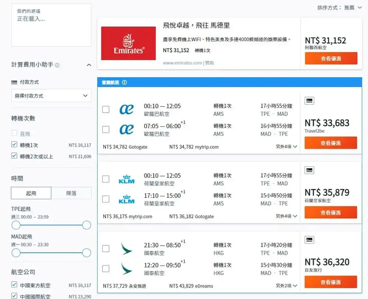The width and height of the screenshot is (368, 299).
Task: Choose the NT$ 43,829 eDreams price option
Action: click(x=191, y=286)
